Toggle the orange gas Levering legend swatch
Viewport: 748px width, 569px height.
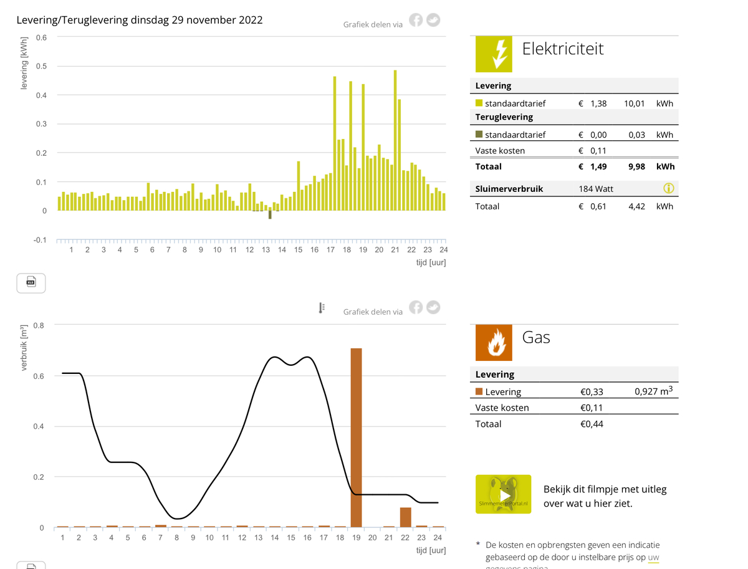click(479, 392)
